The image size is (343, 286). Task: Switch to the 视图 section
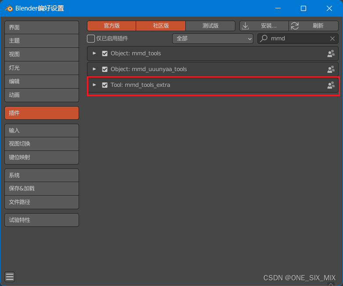tap(42, 54)
